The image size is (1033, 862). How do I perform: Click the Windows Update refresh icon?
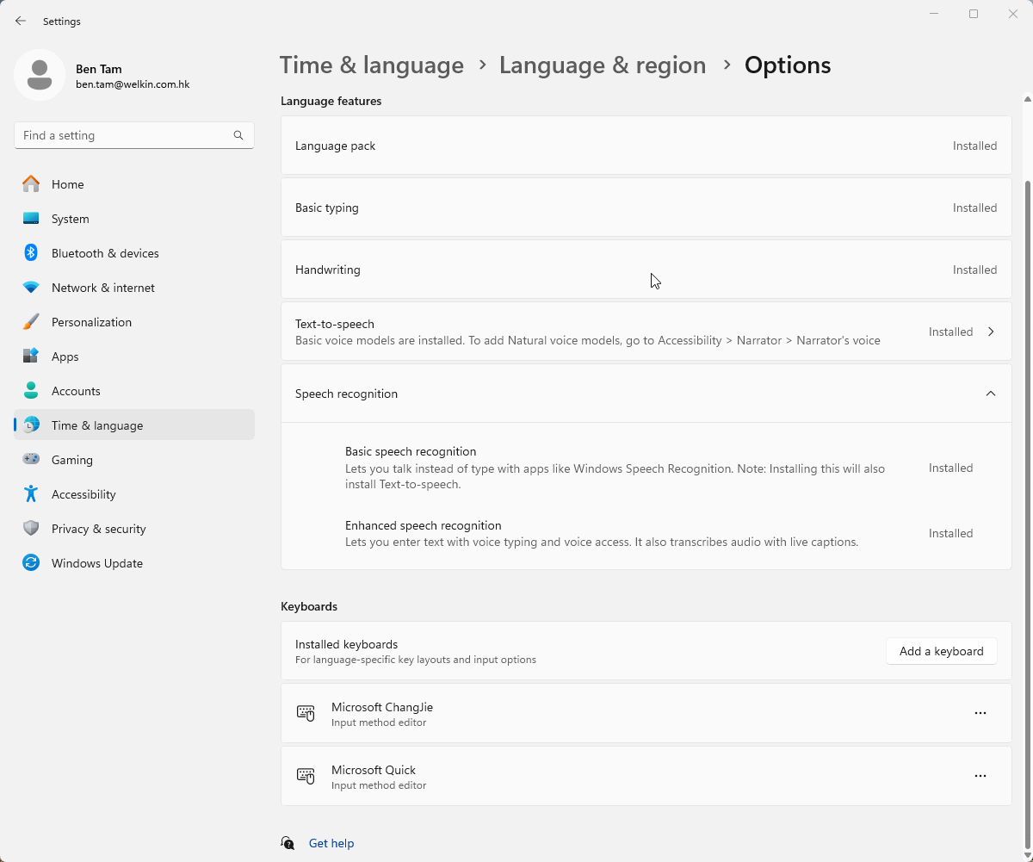(31, 563)
